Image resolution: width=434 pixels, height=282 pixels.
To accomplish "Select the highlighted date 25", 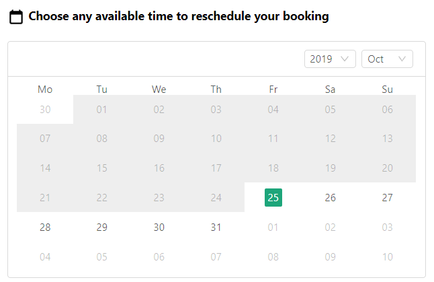I will click(273, 198).
